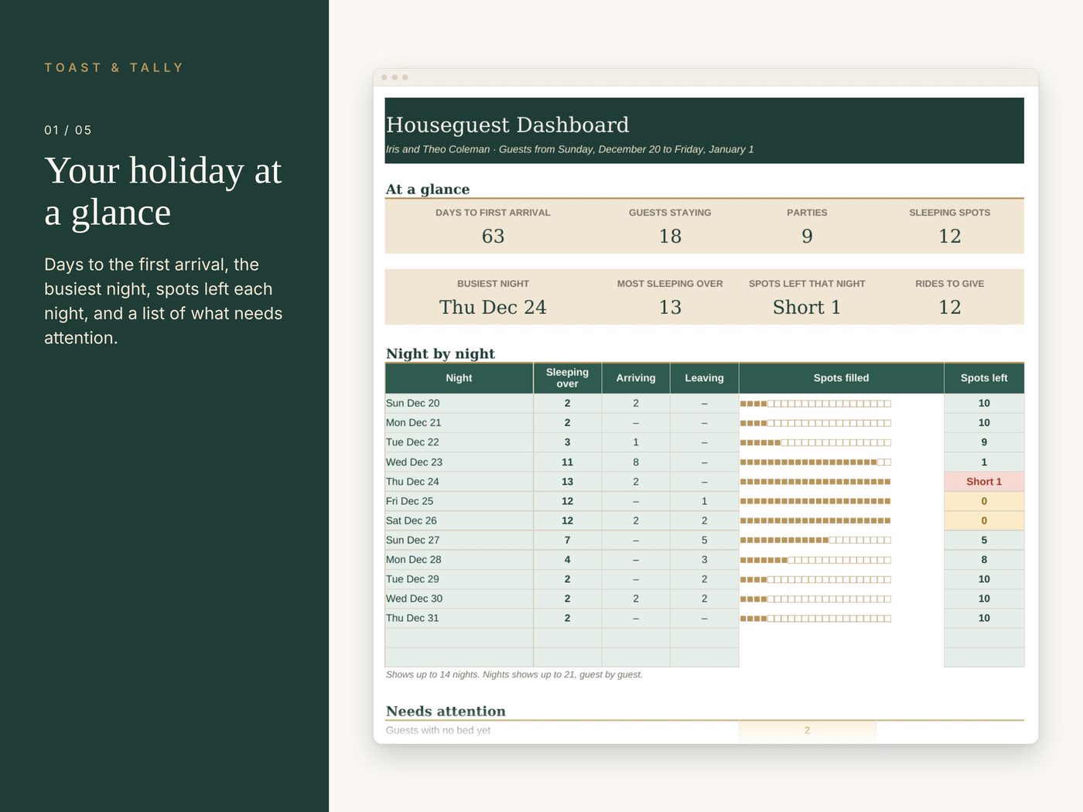Click the 'Night by night' section heading
1083x812 pixels.
pyautogui.click(x=440, y=353)
